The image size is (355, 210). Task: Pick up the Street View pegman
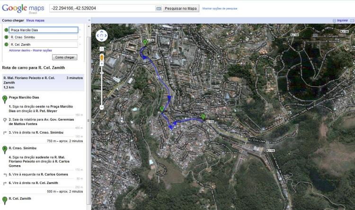click(x=101, y=58)
